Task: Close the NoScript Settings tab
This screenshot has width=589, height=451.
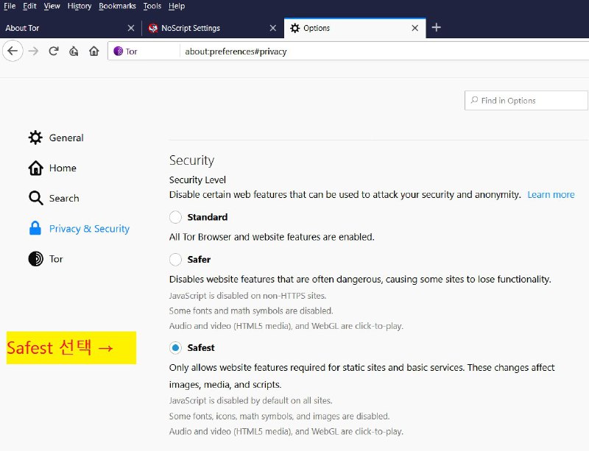Action: tap(273, 28)
